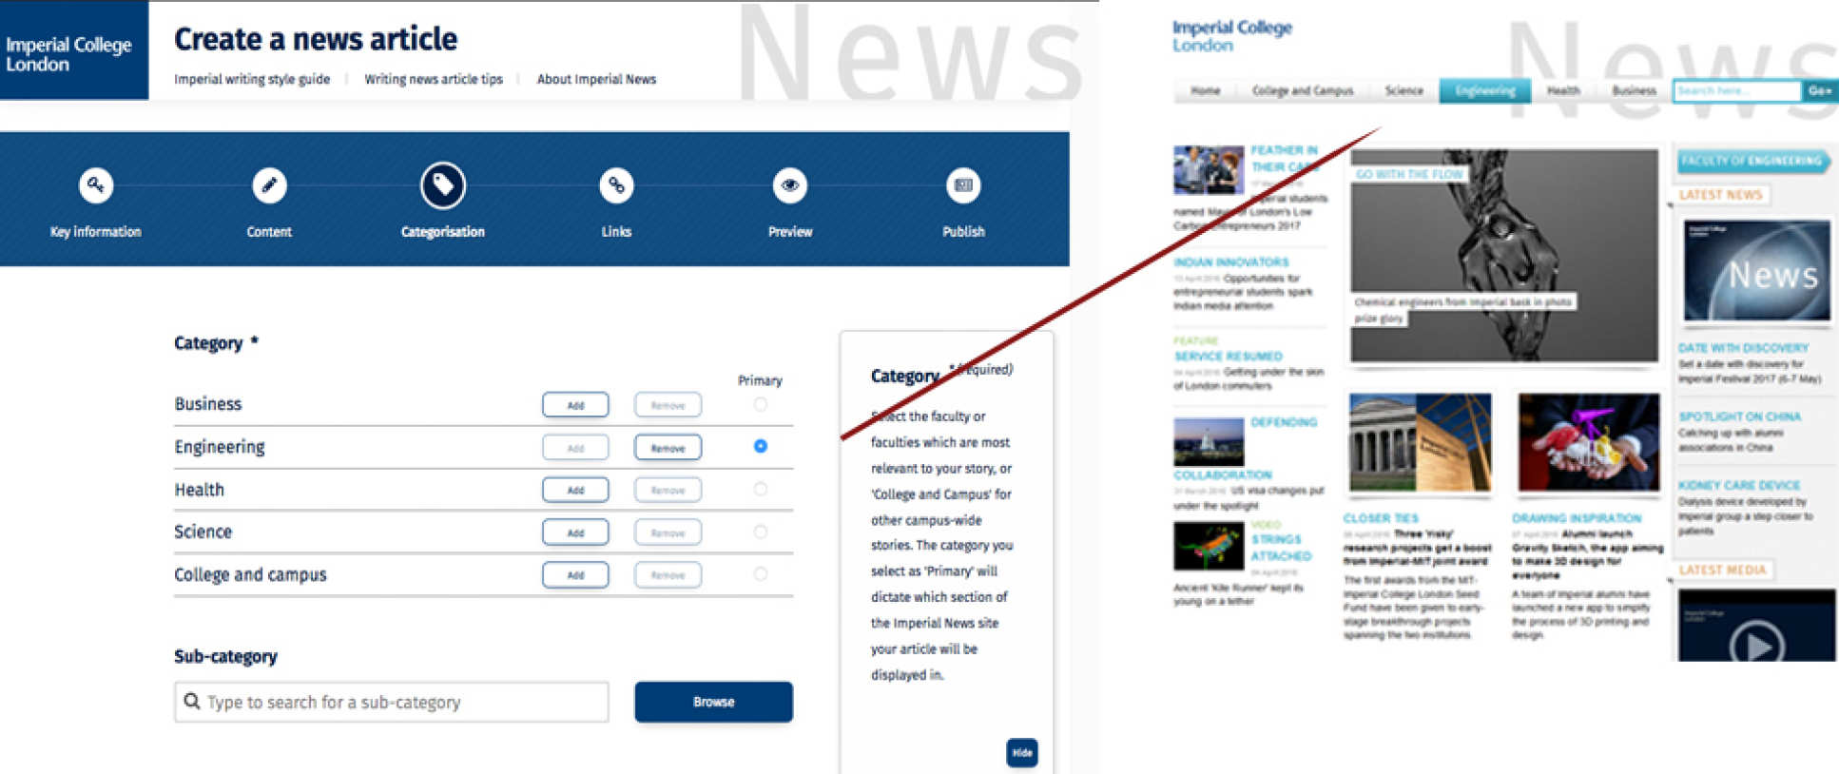Open the Preview eye icon
This screenshot has height=774, width=1839.
click(x=790, y=185)
